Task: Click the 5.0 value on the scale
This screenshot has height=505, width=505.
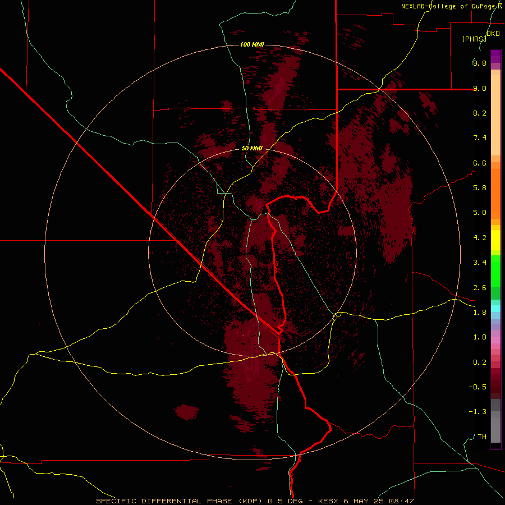Action: (x=480, y=213)
